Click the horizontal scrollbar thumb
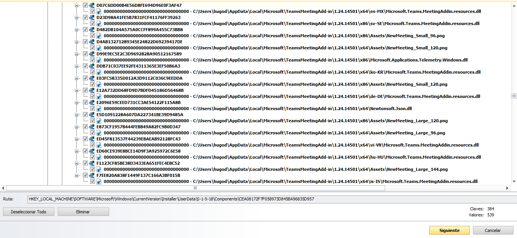This screenshot has height=238, width=517. [x=195, y=188]
